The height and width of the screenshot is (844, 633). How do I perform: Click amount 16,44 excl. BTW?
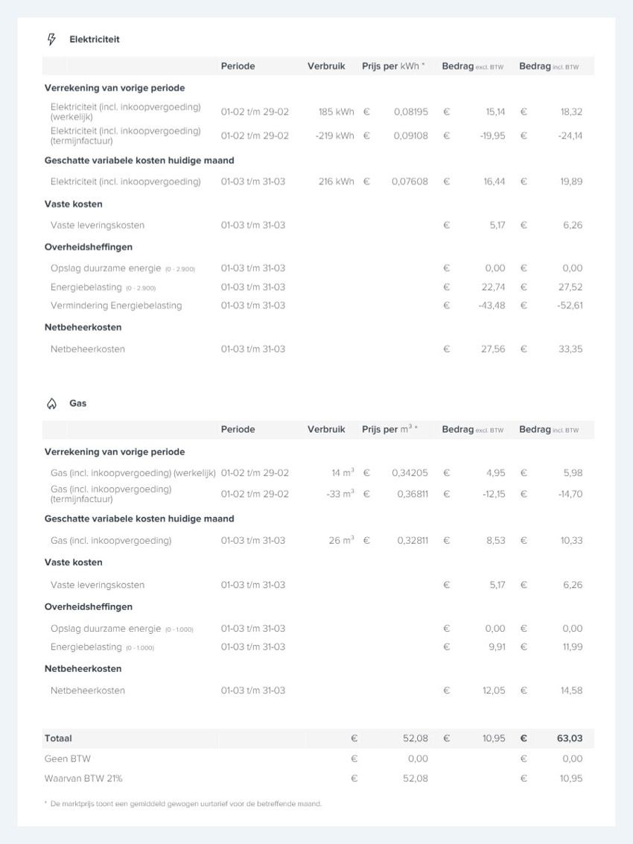point(494,182)
